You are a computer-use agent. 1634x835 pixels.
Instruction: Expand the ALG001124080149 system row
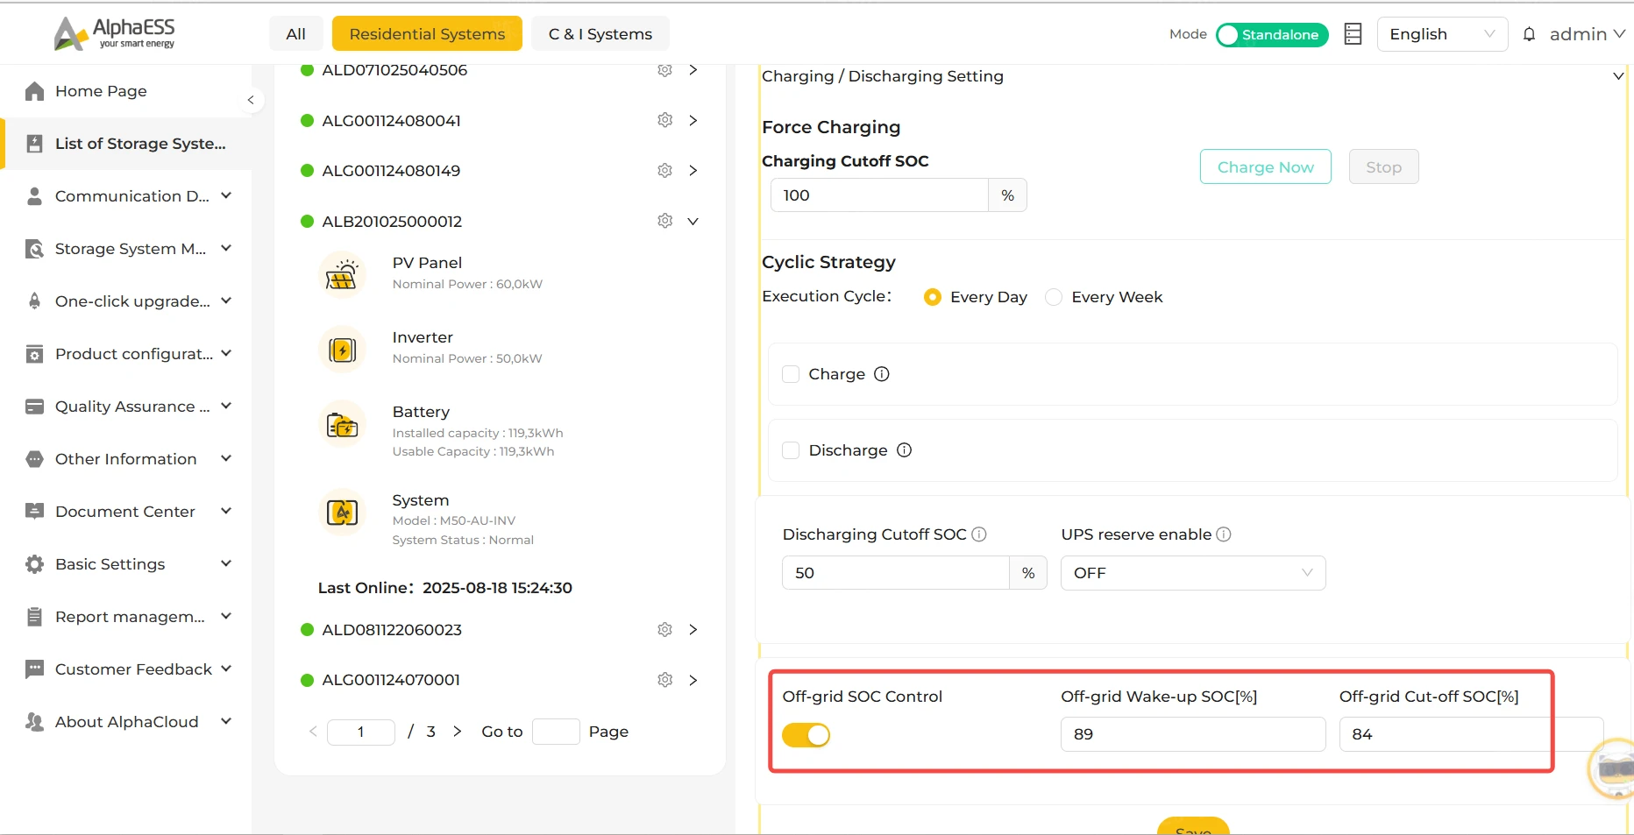[x=693, y=171]
